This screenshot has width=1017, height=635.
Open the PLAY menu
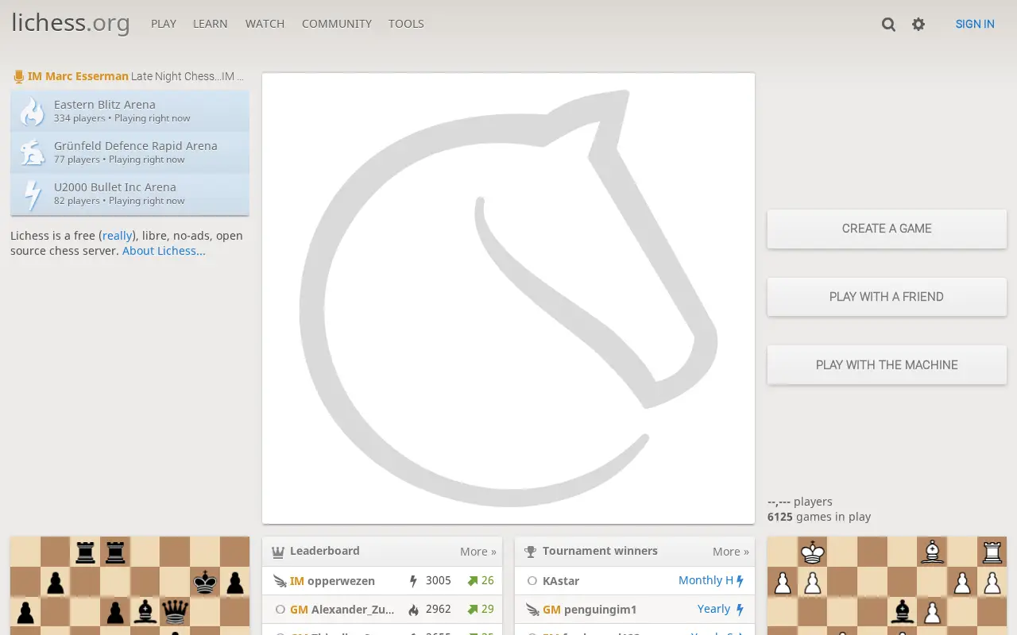(x=164, y=24)
